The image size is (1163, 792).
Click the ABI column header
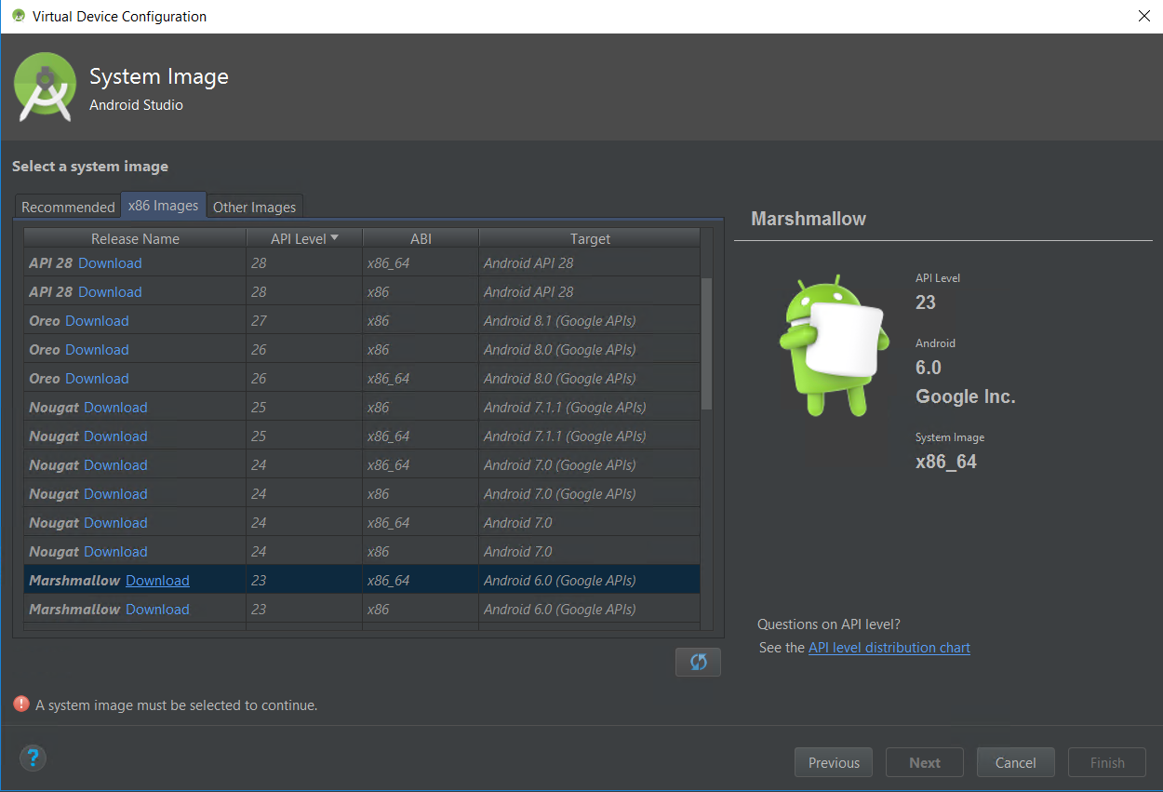(421, 239)
